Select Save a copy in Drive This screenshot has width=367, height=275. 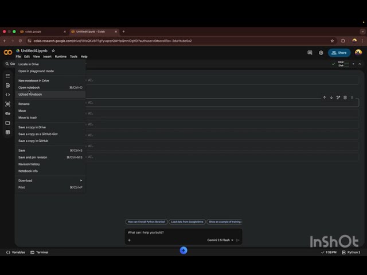coord(50,127)
